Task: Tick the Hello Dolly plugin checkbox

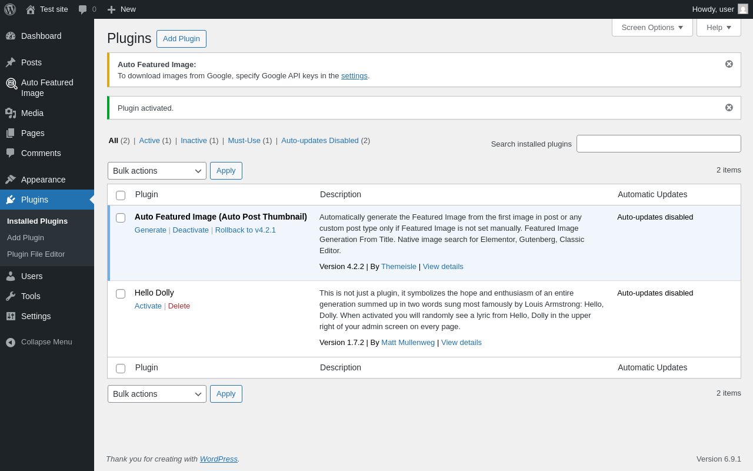Action: point(121,294)
